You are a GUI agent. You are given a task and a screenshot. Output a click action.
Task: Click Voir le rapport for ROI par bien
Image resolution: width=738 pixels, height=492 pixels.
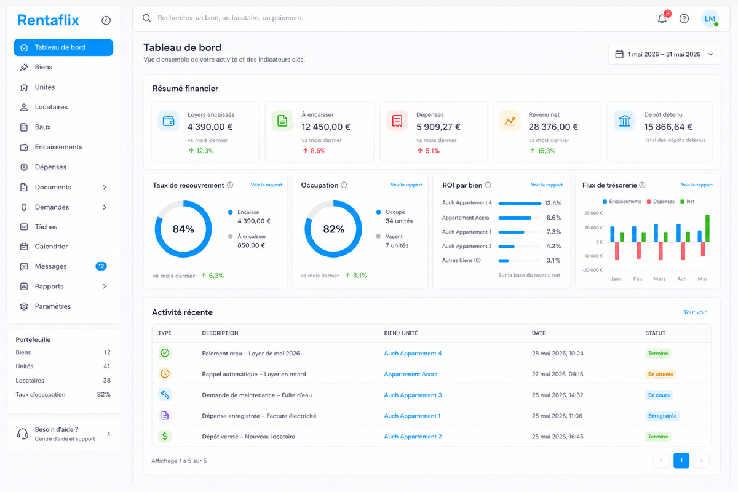547,185
